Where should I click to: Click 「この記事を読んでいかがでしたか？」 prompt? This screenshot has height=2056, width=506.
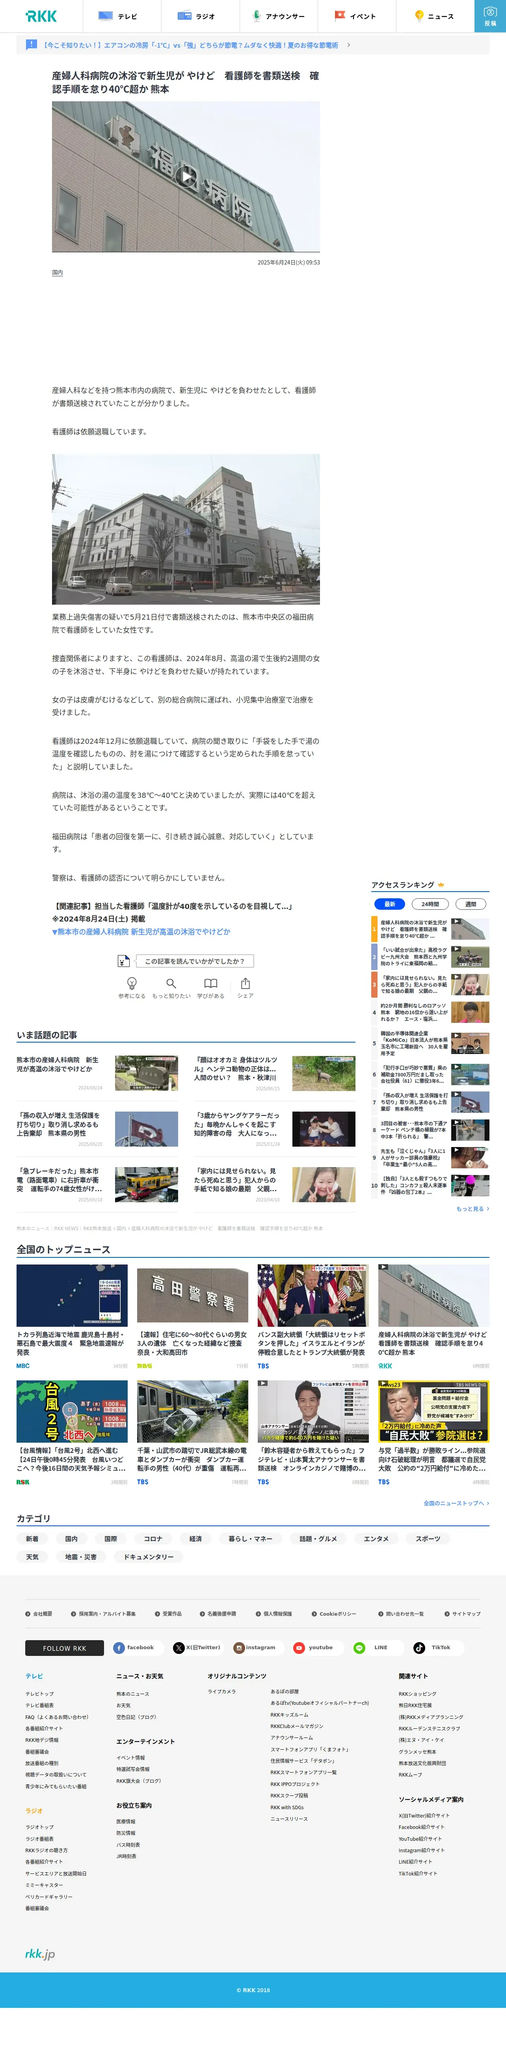[x=194, y=961]
